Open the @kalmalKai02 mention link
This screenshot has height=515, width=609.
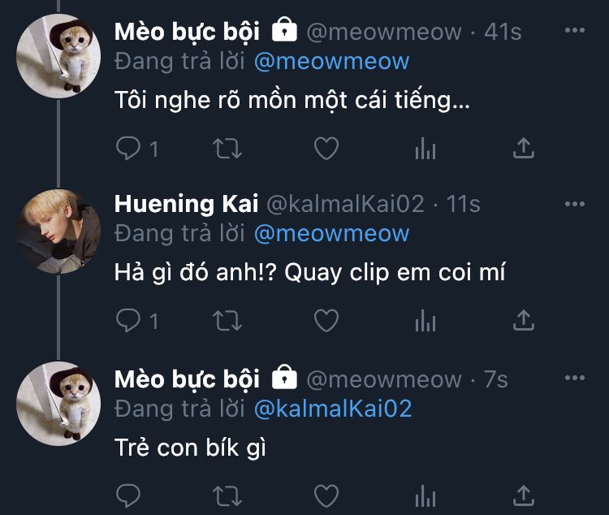coord(333,409)
